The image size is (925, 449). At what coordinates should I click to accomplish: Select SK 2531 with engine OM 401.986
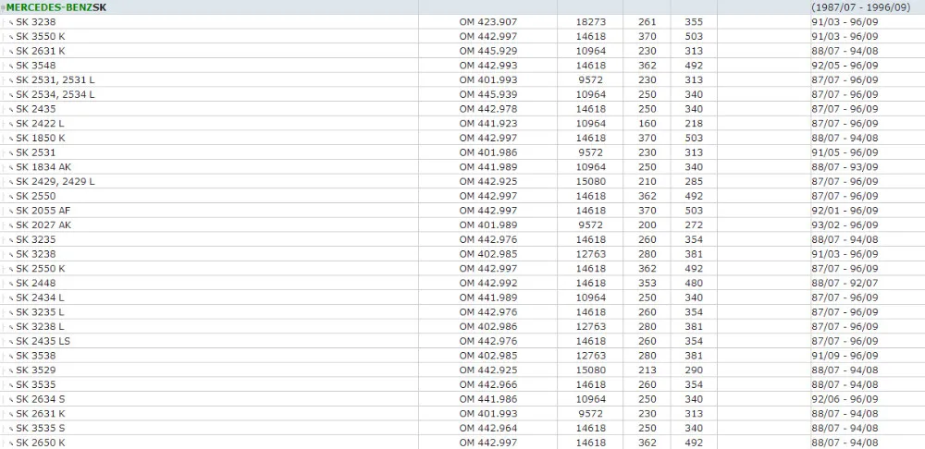(36, 152)
